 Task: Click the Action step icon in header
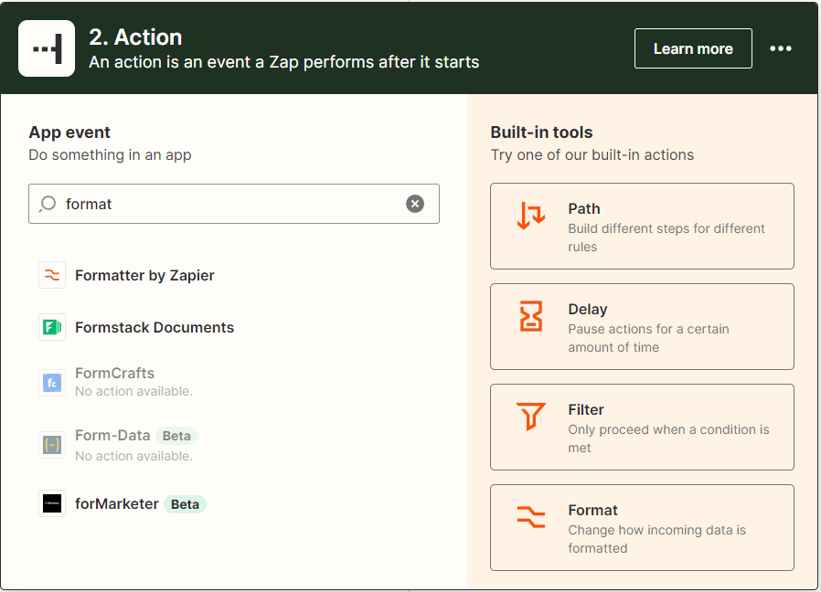click(47, 48)
